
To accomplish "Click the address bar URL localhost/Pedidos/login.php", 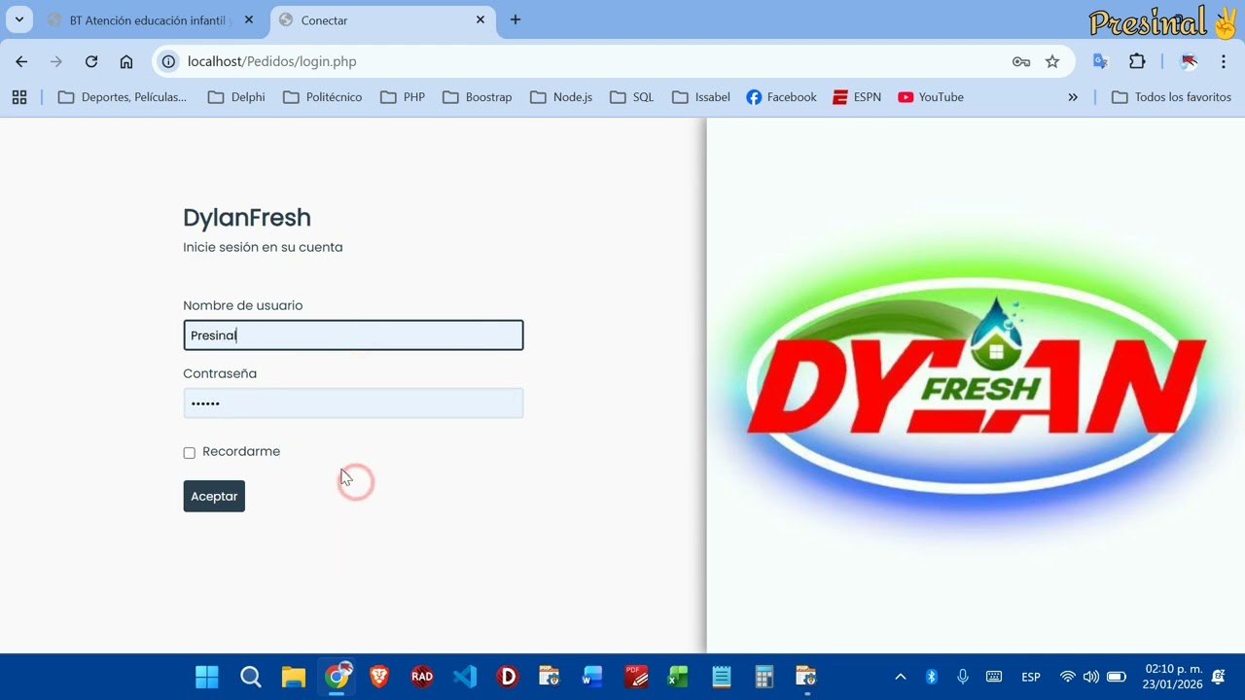I will [x=272, y=61].
